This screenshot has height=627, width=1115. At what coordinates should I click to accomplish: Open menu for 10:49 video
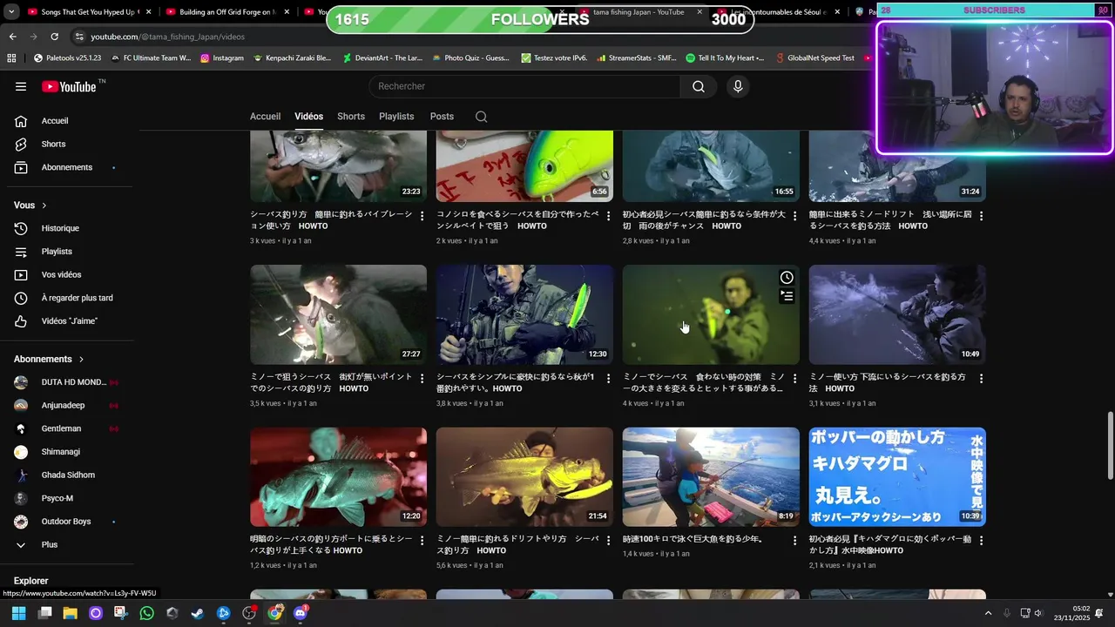click(981, 379)
